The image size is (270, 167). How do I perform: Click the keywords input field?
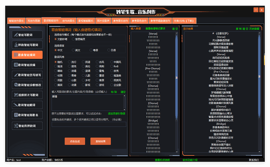click(89, 125)
